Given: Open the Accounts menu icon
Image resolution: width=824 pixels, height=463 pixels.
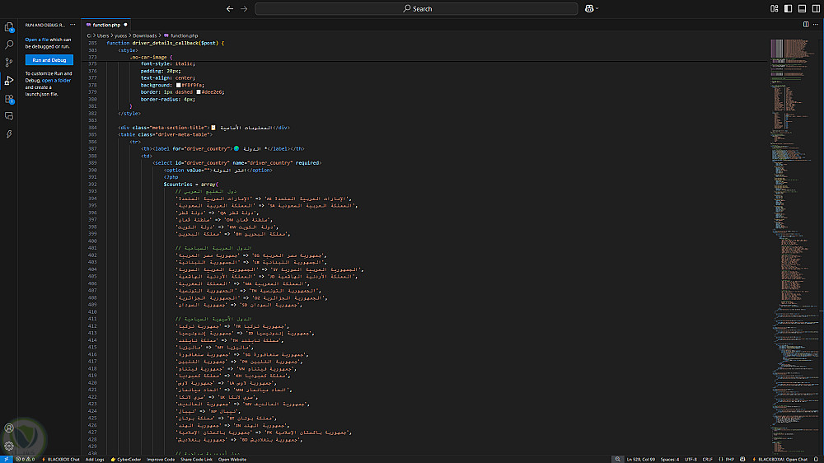Looking at the screenshot, I should (x=9, y=428).
